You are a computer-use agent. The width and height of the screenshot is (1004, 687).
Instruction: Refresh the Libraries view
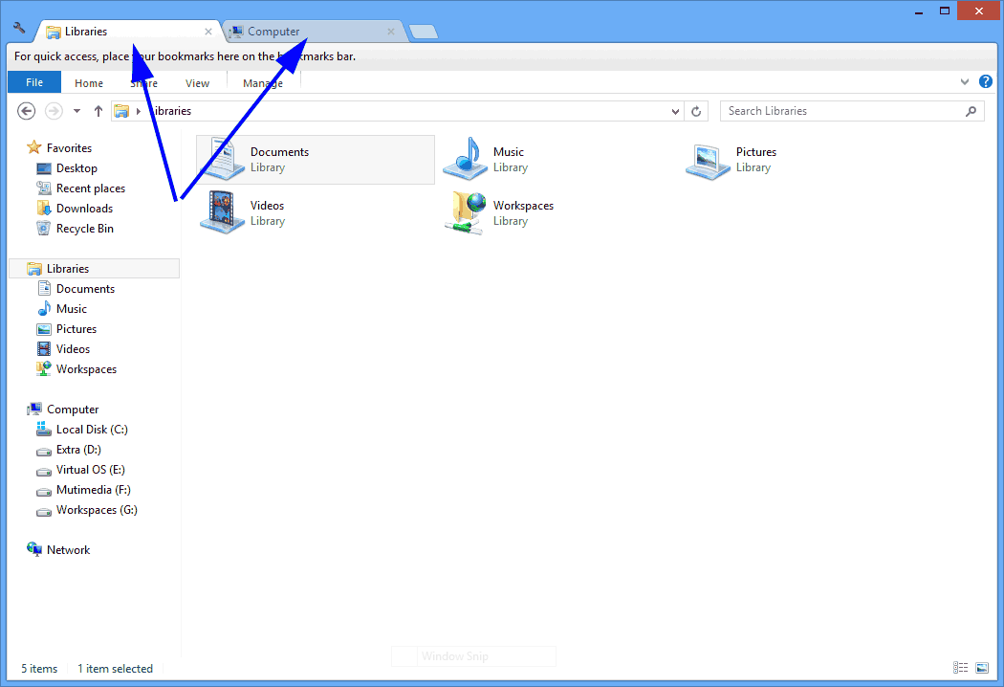pyautogui.click(x=696, y=112)
